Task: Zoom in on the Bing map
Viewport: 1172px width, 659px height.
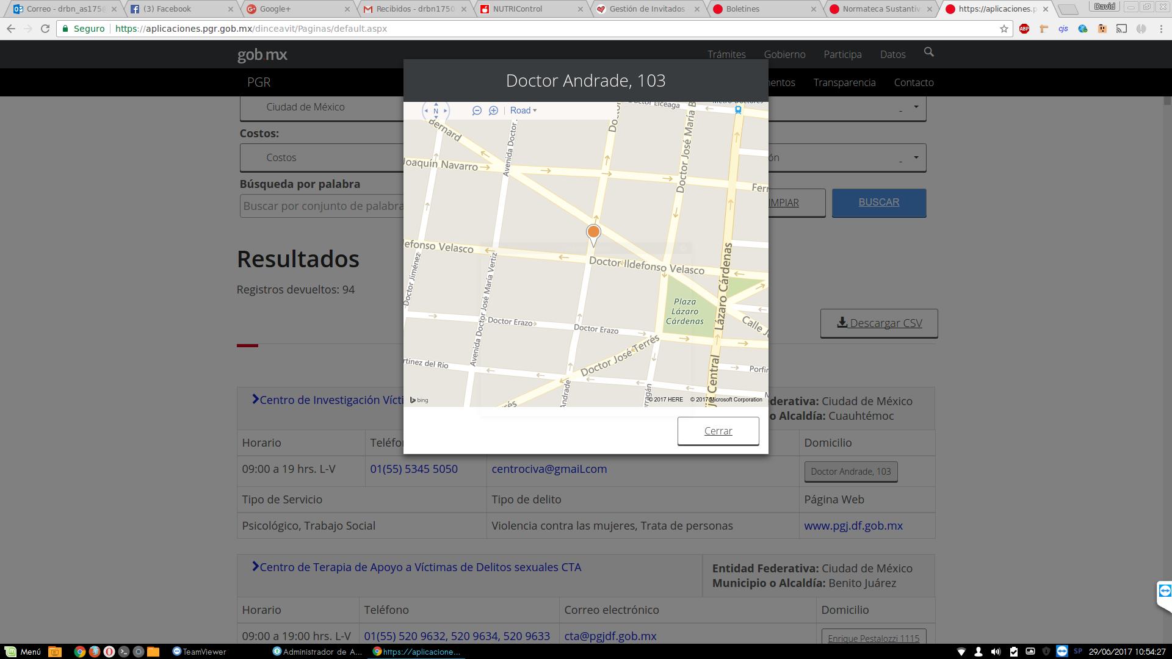Action: click(493, 110)
